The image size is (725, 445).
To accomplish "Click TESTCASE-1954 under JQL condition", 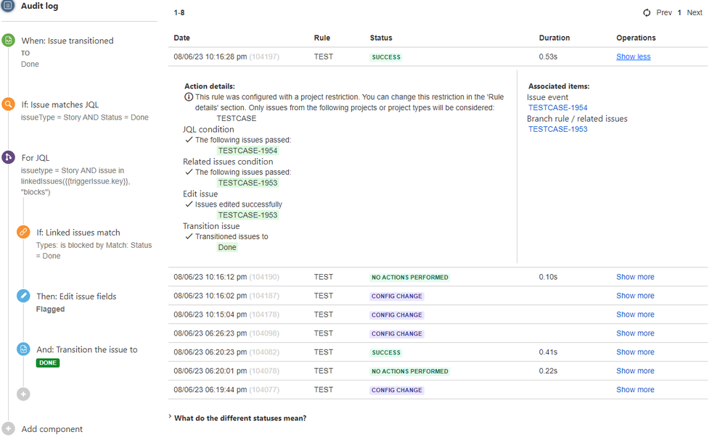I will (x=247, y=151).
